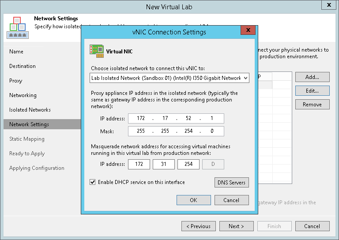This screenshot has height=240, width=339.
Task: Click the Virtual NIC heading text
Action: click(119, 52)
